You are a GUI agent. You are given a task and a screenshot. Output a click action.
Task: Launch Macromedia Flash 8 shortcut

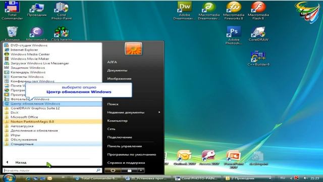[258, 11]
